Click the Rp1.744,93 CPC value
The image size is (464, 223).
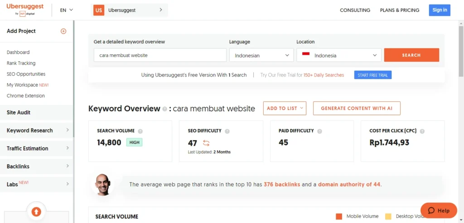point(389,142)
